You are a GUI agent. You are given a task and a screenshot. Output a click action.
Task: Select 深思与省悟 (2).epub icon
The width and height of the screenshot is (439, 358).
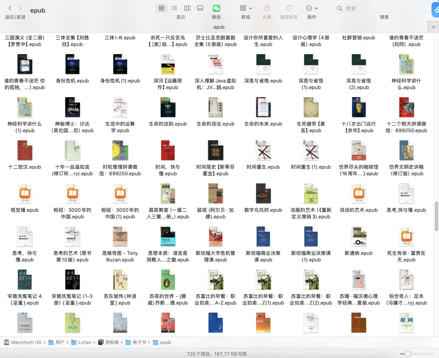point(359,64)
